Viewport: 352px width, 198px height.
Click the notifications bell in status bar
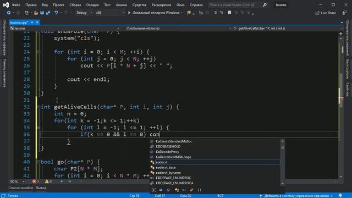pyautogui.click(x=340, y=196)
